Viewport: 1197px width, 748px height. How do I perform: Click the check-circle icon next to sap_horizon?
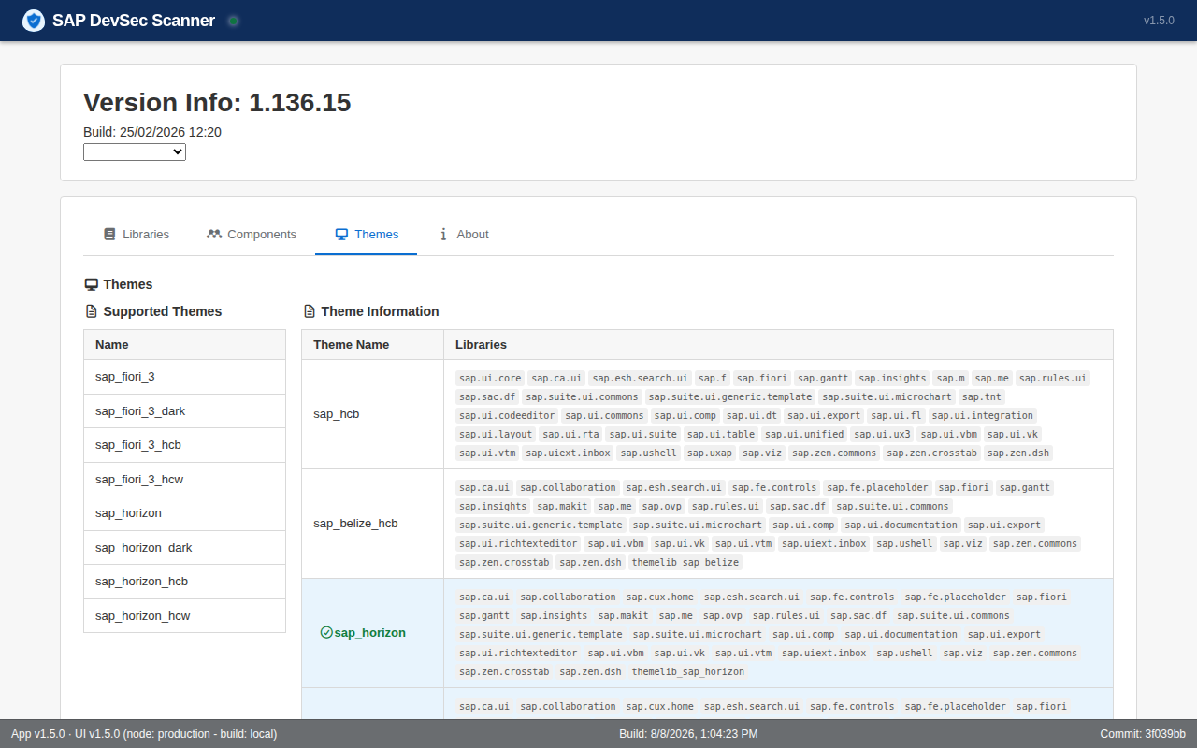(326, 633)
